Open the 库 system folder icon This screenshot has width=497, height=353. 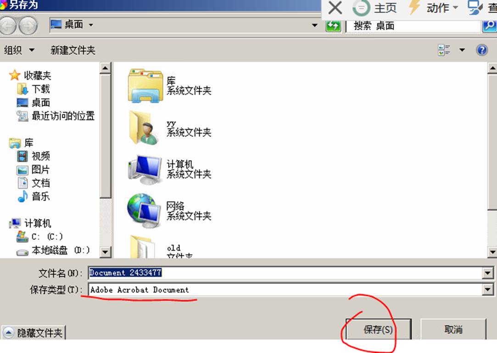coord(145,86)
